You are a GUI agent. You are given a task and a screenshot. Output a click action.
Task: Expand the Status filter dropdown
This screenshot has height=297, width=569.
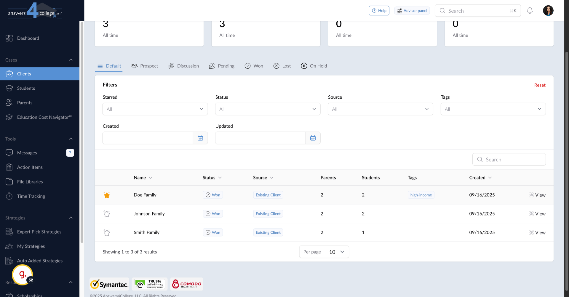pos(268,109)
